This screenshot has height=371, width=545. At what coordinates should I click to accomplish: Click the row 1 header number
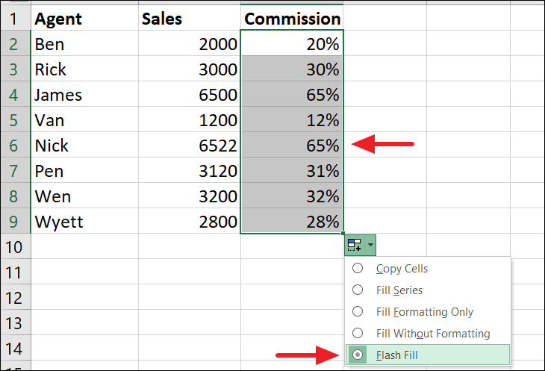point(15,18)
